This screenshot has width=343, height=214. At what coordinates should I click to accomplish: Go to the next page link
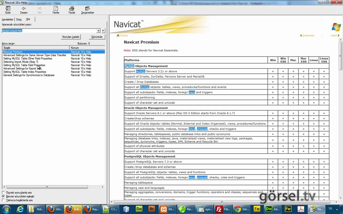334,35
